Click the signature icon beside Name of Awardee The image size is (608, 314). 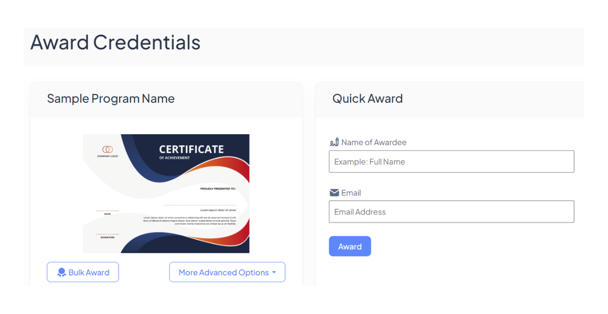coord(334,142)
